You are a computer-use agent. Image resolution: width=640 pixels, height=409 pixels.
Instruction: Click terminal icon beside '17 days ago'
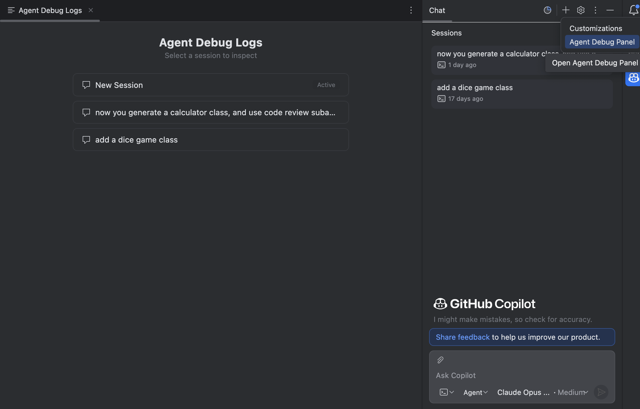click(441, 99)
